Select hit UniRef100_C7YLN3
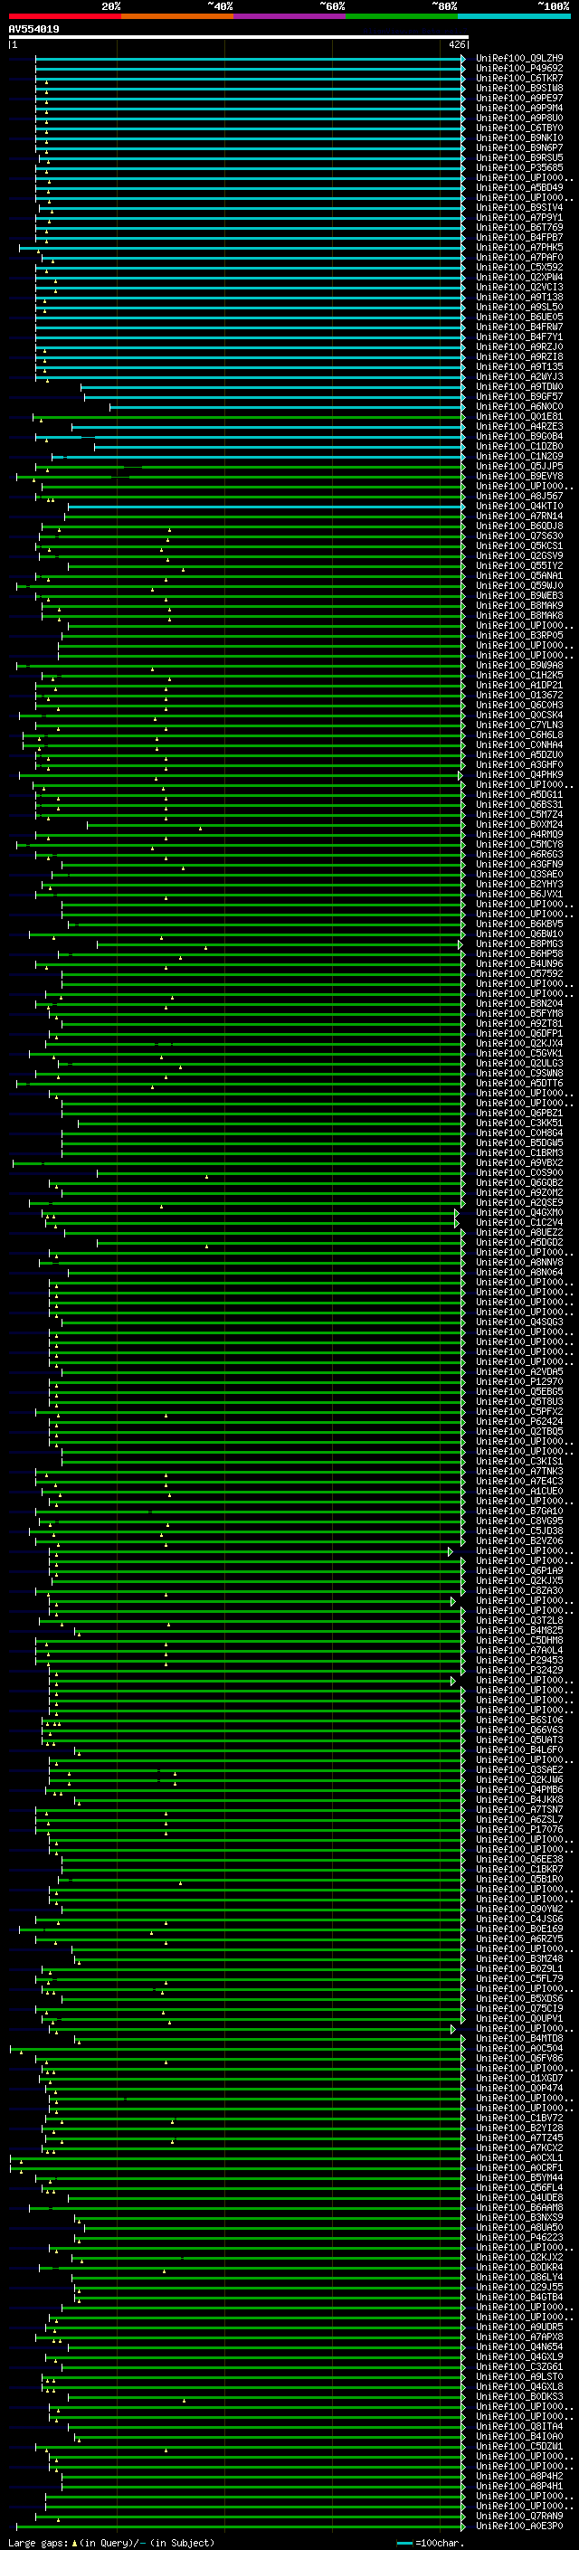Image resolution: width=579 pixels, height=2550 pixels. click(519, 725)
